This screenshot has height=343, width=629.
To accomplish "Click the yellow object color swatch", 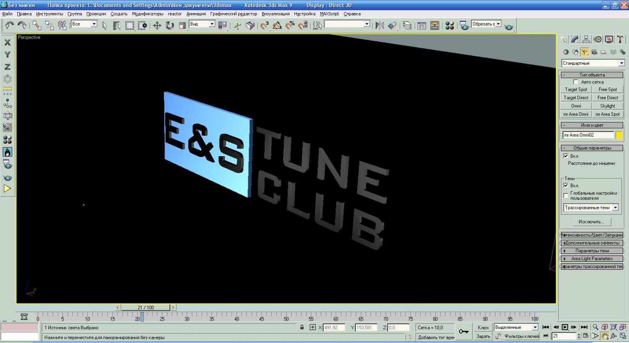I will pos(619,135).
